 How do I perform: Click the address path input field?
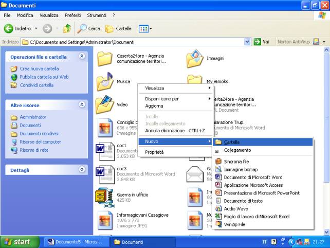point(133,42)
